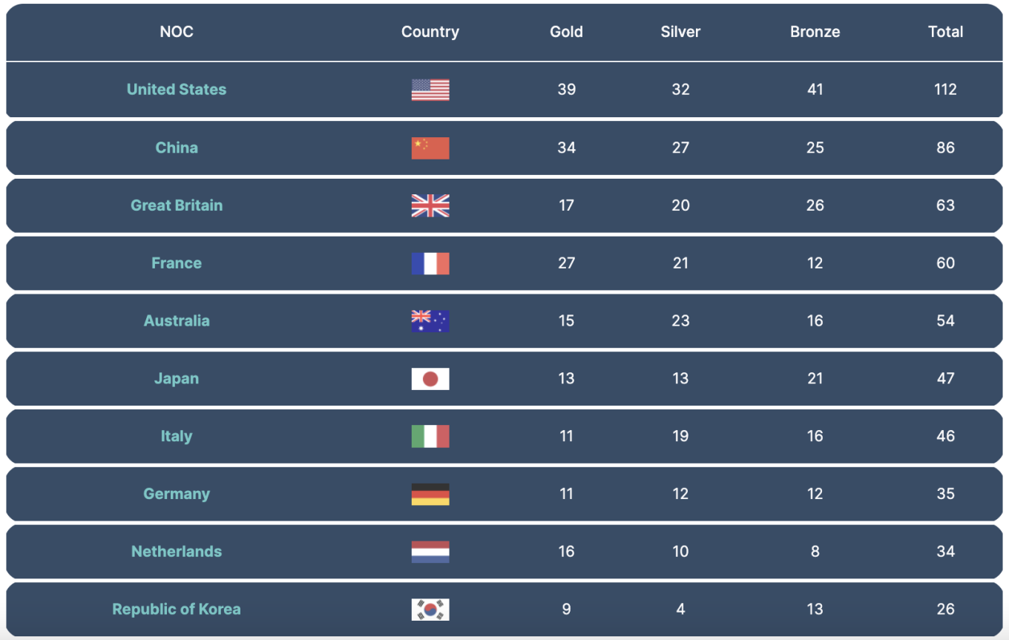
Task: Click the Italy flag icon
Action: 430,436
